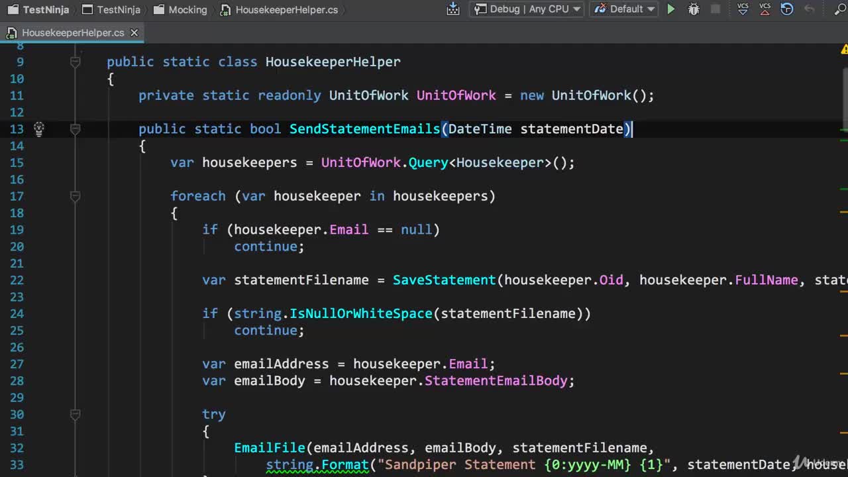Select the TestNinja project breadcrumb
The image size is (848, 477).
(x=111, y=9)
